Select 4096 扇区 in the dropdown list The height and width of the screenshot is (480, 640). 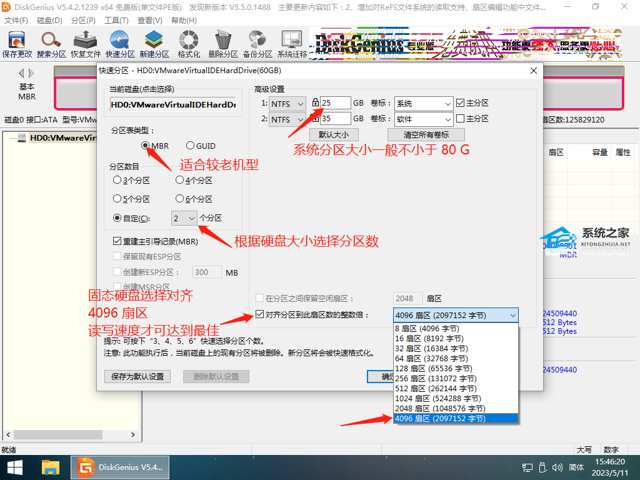pyautogui.click(x=456, y=418)
